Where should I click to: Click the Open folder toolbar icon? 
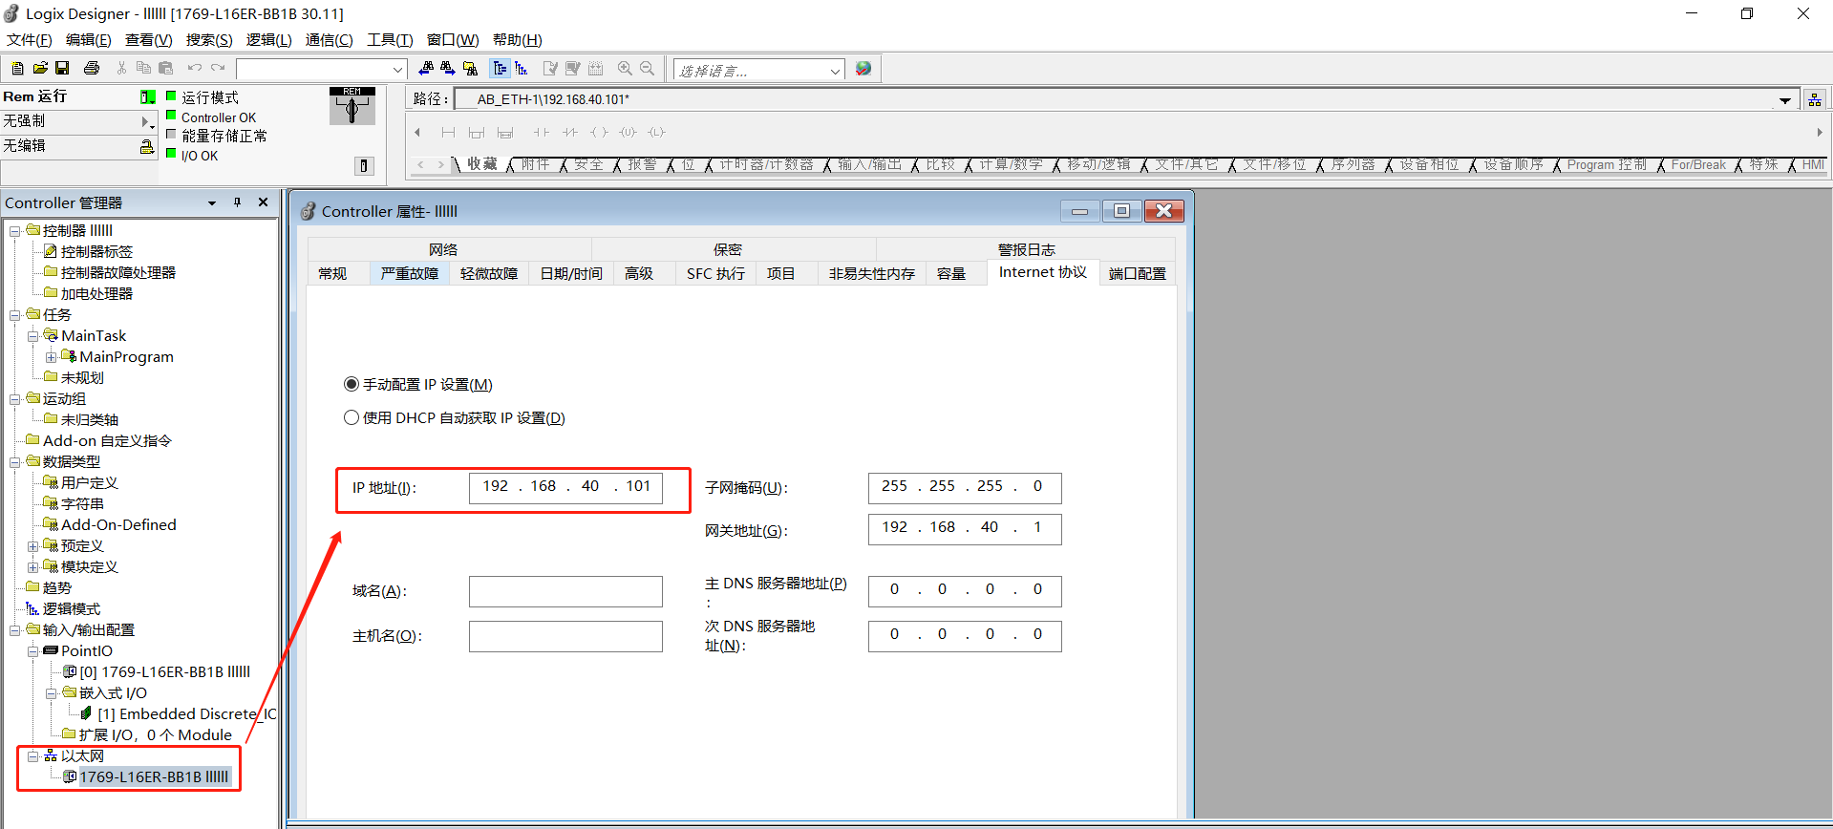pos(40,69)
